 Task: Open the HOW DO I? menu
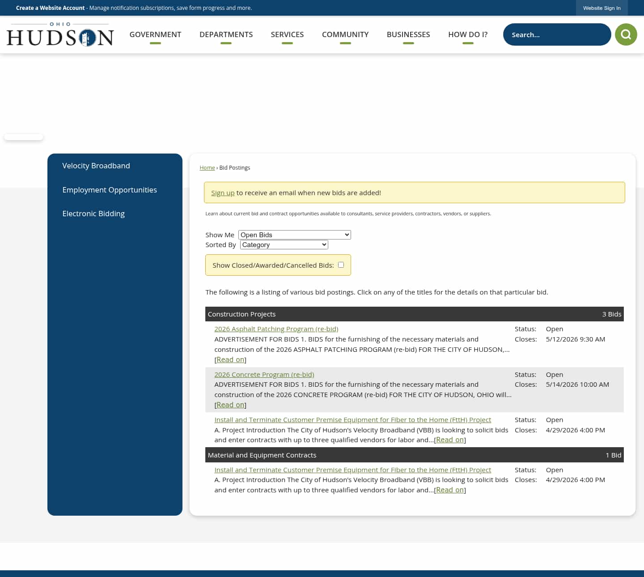(467, 34)
